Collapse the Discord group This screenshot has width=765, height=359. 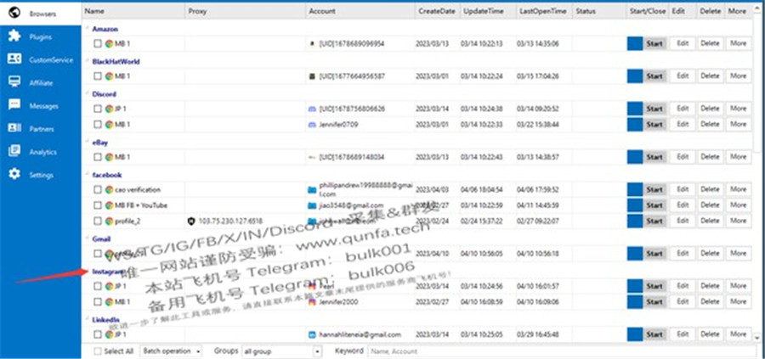pyautogui.click(x=88, y=93)
